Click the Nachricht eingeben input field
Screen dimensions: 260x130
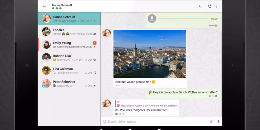pyautogui.click(x=157, y=122)
